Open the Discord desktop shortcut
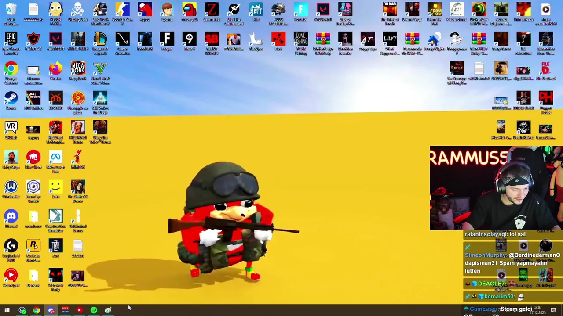The height and width of the screenshot is (316, 563). (11, 219)
